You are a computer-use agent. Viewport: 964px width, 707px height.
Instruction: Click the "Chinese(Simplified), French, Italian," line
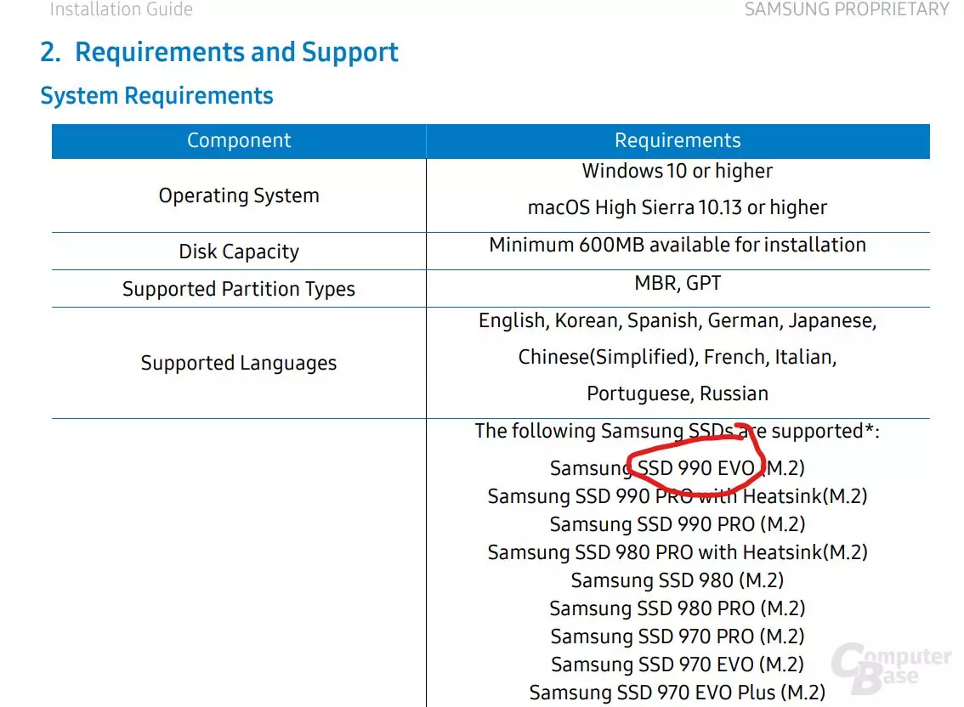(x=678, y=357)
